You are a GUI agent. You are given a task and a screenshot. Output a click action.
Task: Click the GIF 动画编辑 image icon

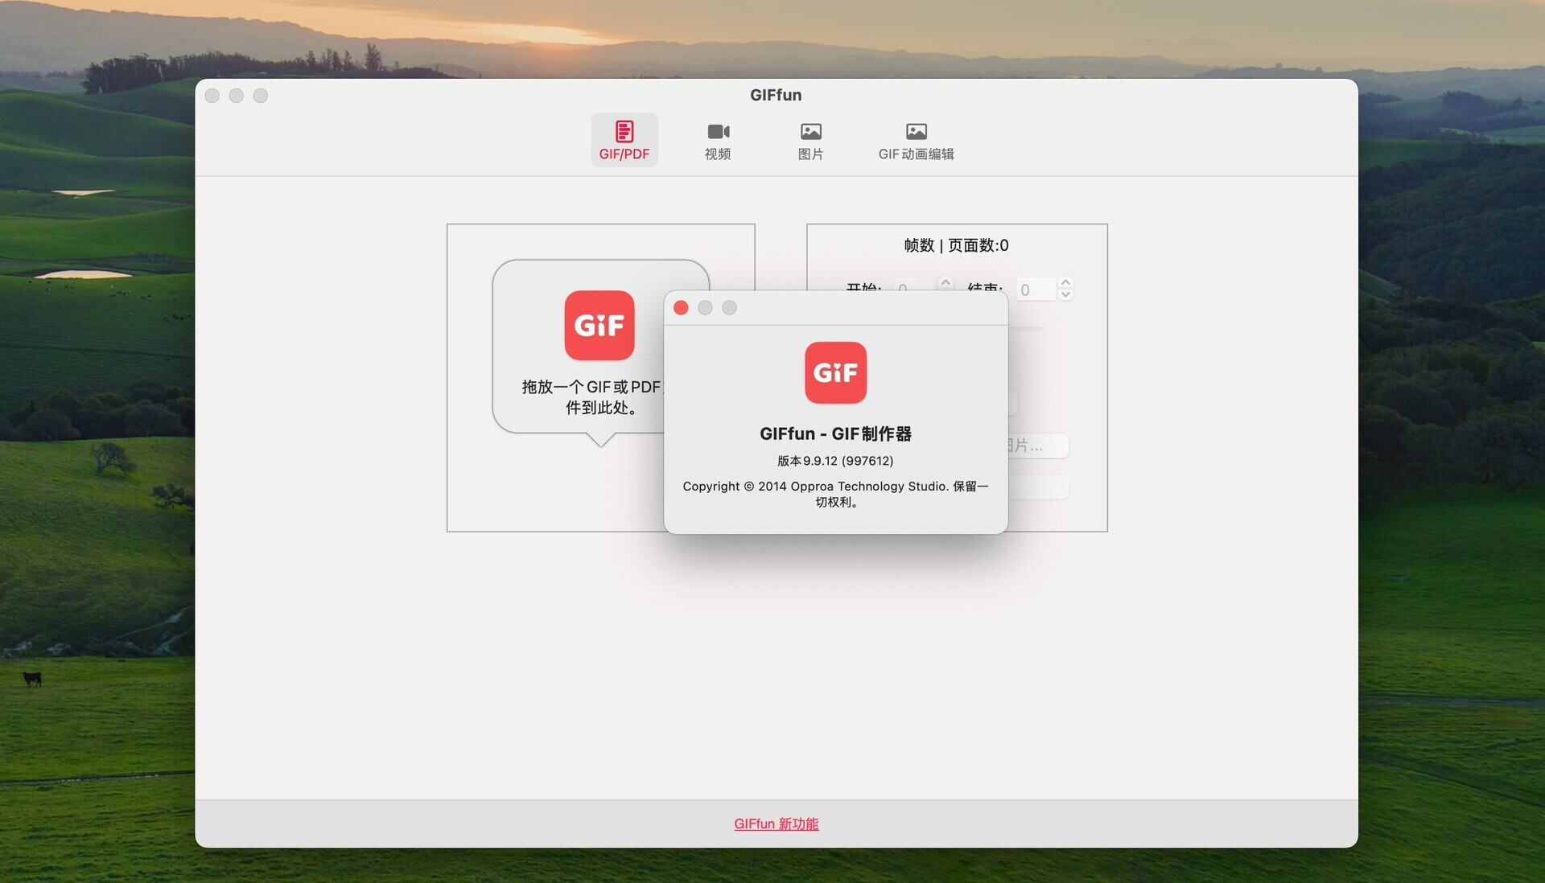(x=916, y=129)
